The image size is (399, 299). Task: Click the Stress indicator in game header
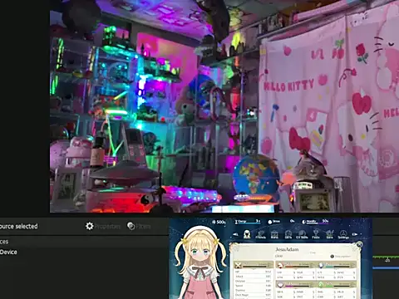(281, 222)
